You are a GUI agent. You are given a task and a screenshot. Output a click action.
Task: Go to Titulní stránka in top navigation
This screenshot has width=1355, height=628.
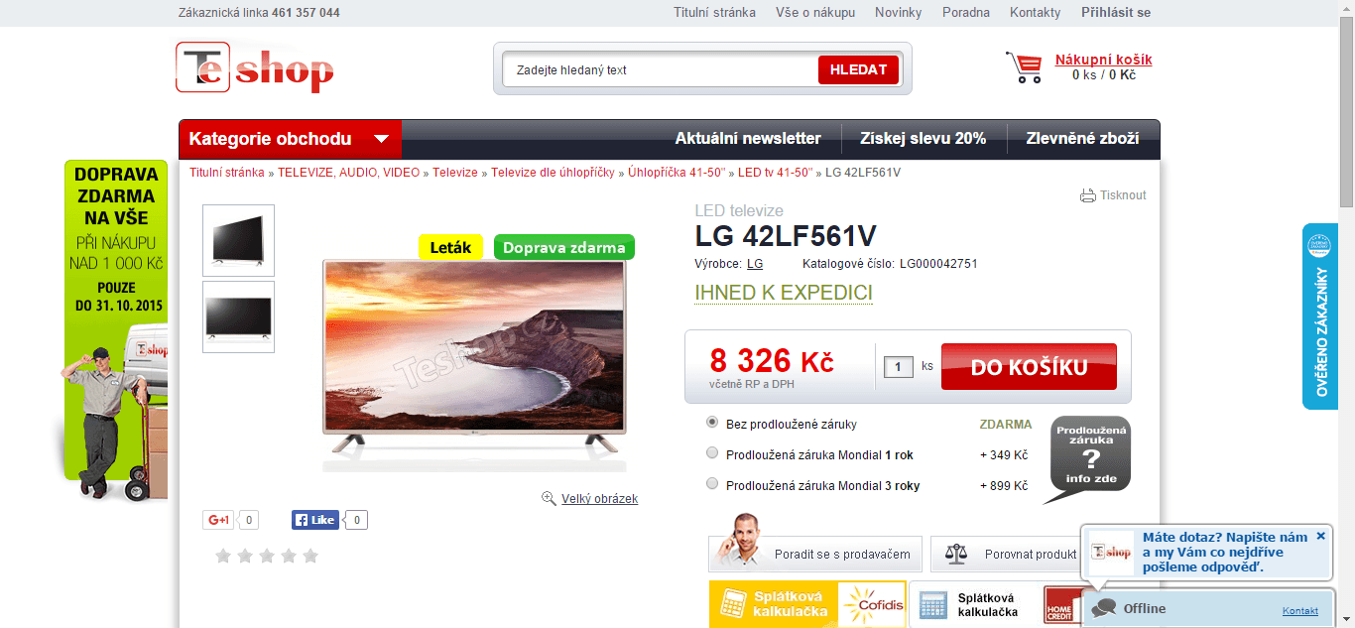click(714, 13)
